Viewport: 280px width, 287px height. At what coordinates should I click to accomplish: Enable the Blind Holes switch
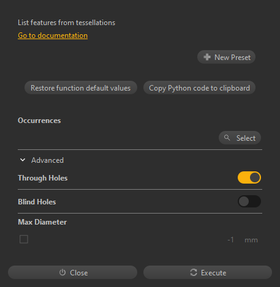249,201
